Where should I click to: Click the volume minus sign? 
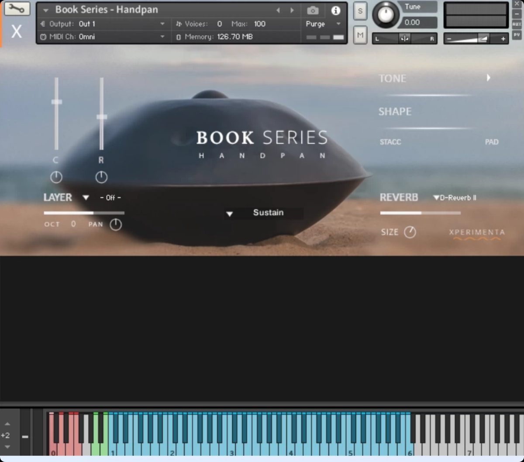click(x=449, y=39)
